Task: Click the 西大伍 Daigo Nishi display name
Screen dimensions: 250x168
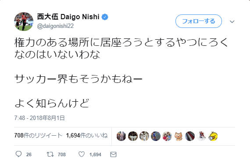Action: point(68,17)
